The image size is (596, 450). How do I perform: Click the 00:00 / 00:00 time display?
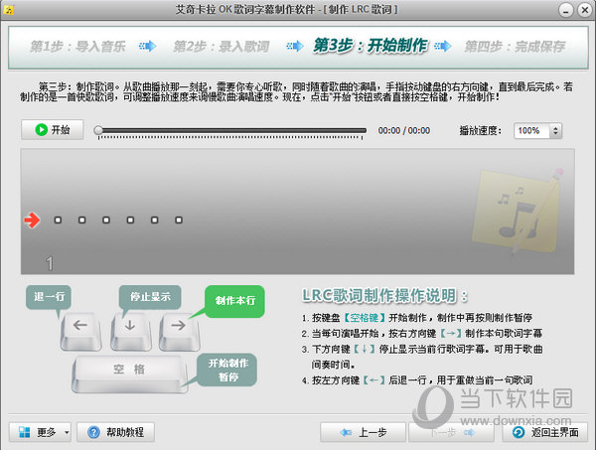(x=403, y=131)
